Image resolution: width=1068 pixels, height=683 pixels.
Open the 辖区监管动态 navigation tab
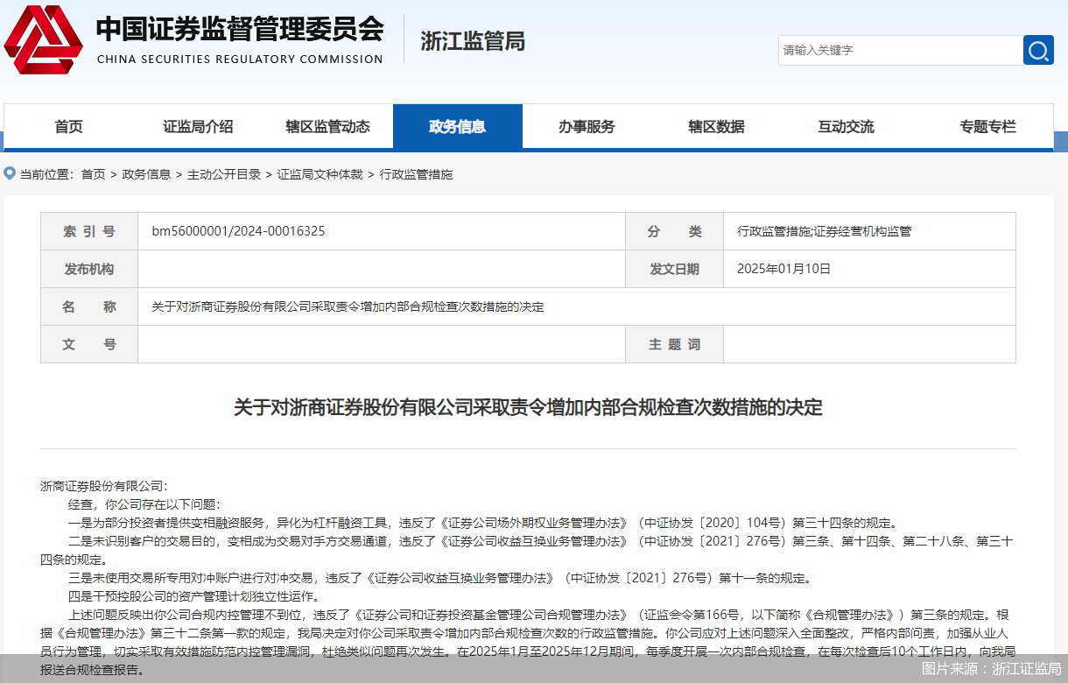tap(328, 127)
